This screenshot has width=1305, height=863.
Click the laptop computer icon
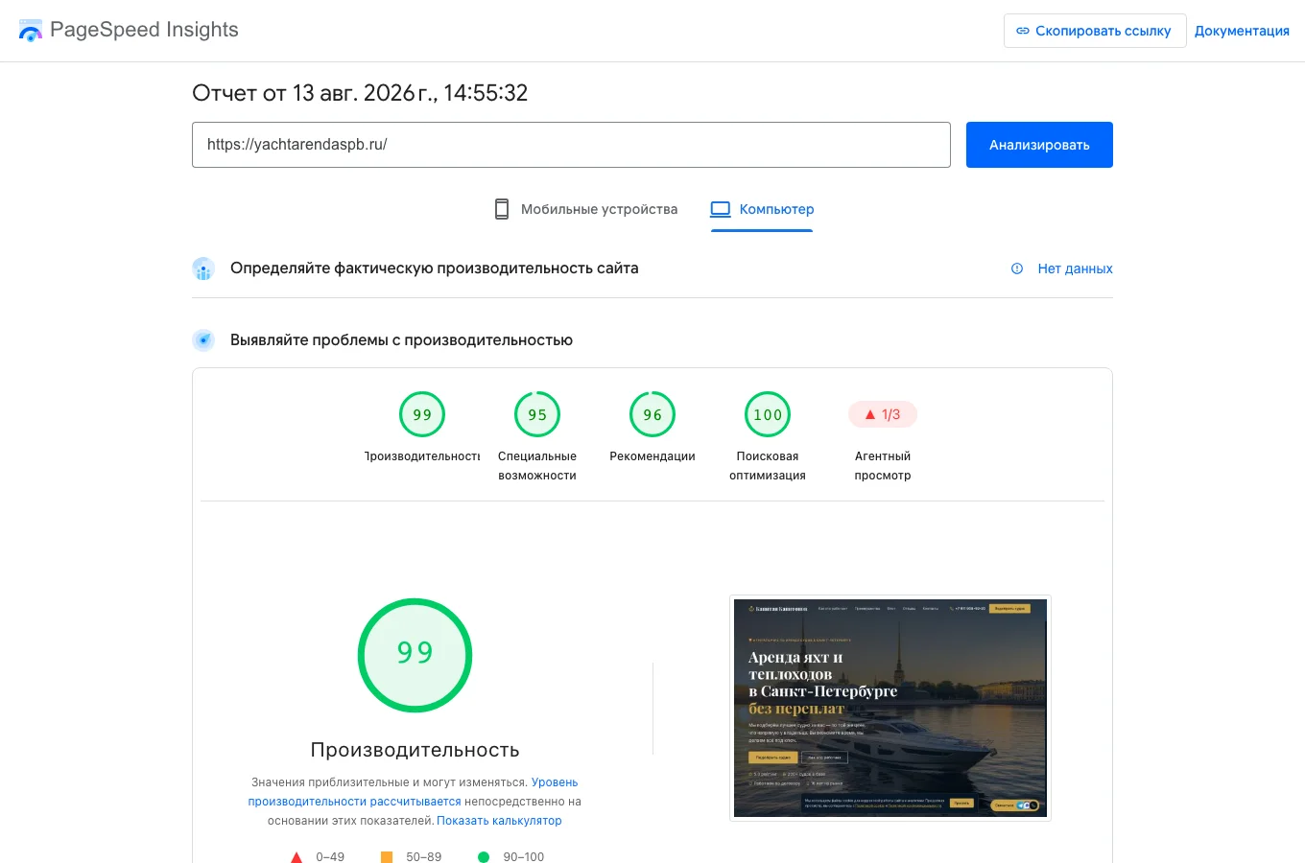[721, 209]
